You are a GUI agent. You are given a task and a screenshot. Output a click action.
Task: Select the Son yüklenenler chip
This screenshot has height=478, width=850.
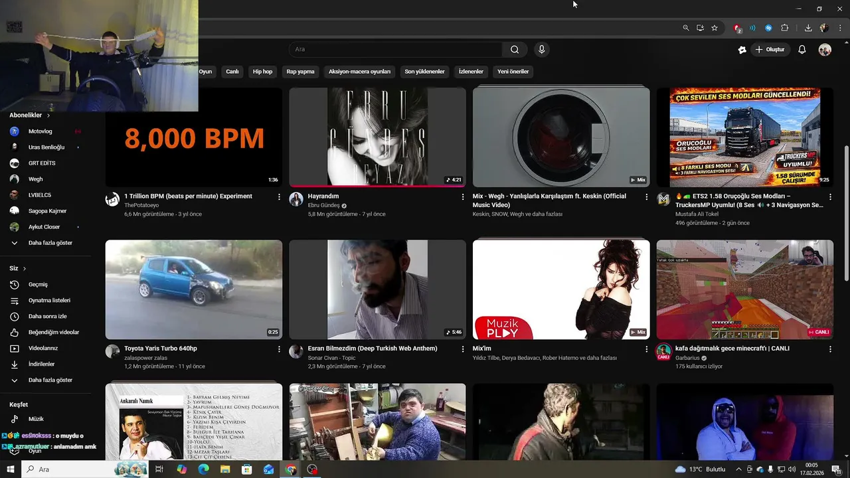(424, 72)
